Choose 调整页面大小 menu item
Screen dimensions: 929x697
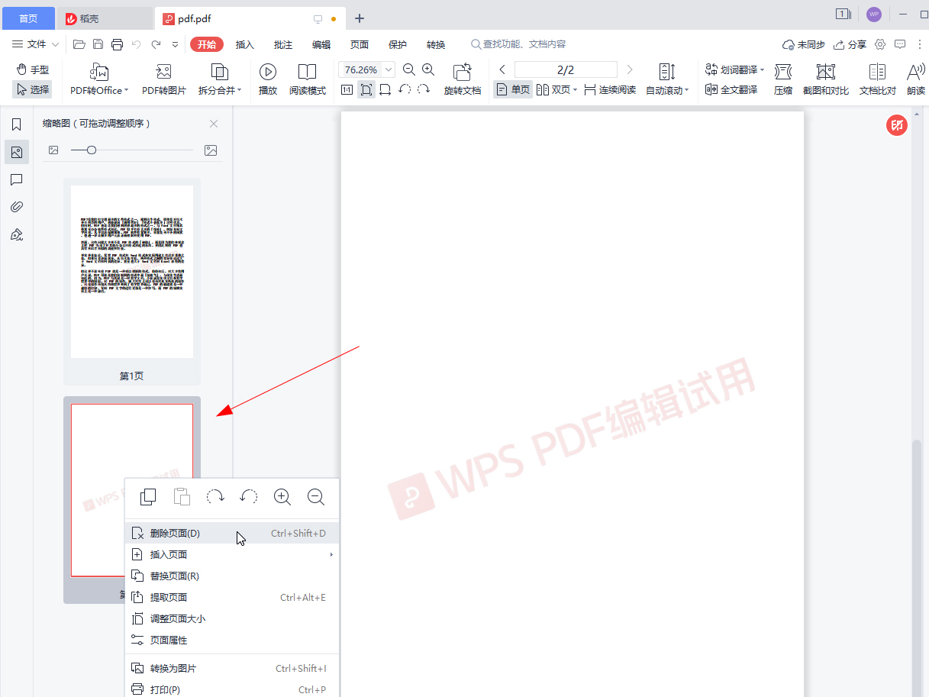231,618
